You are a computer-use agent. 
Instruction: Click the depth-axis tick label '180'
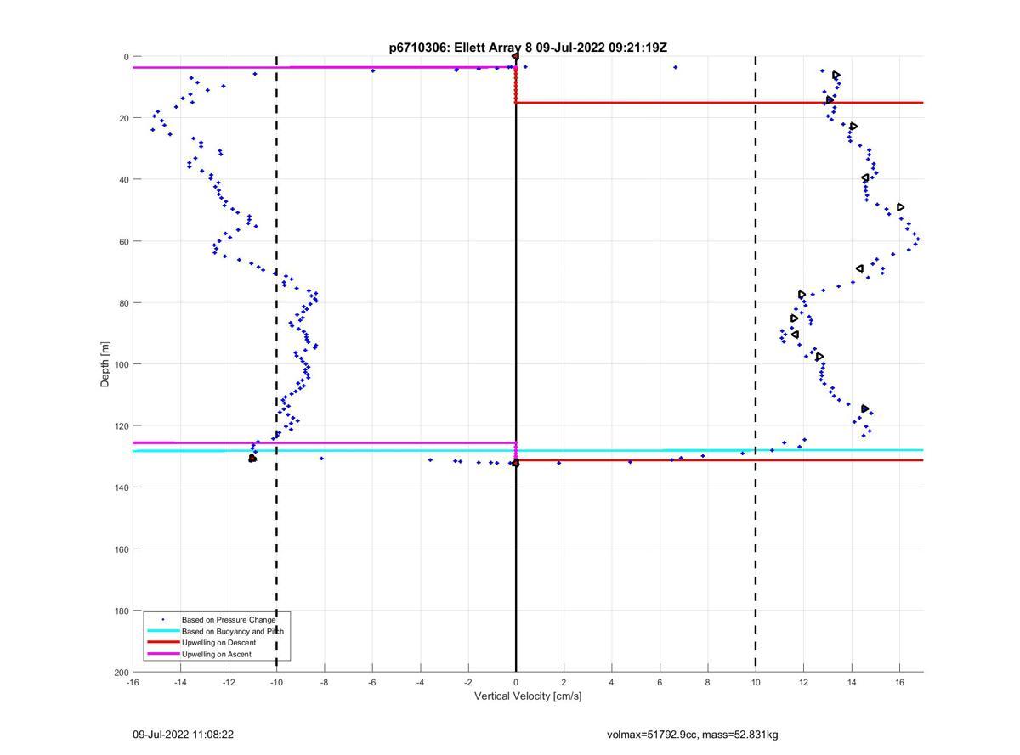tap(122, 611)
